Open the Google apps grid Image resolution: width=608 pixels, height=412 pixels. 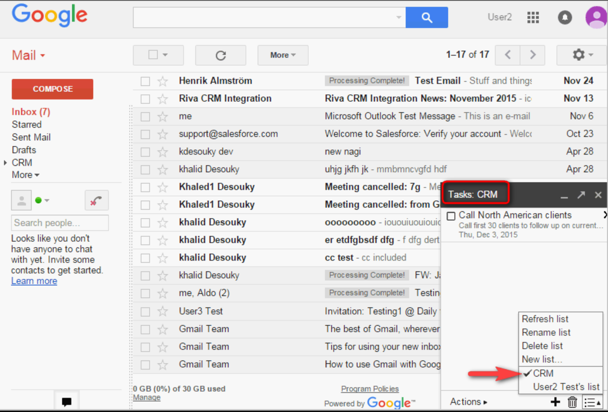click(533, 17)
